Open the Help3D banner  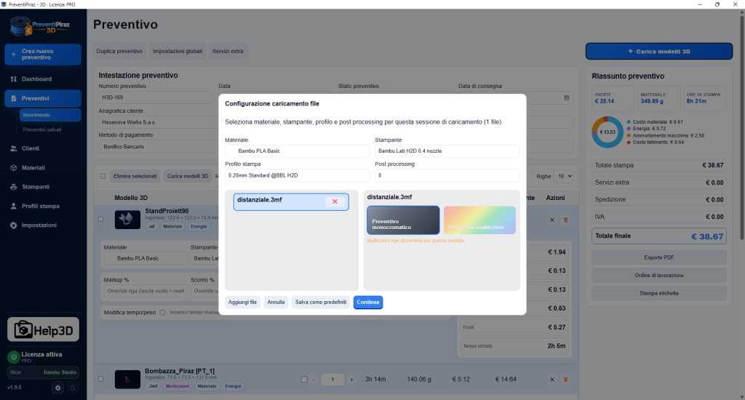[x=43, y=329]
